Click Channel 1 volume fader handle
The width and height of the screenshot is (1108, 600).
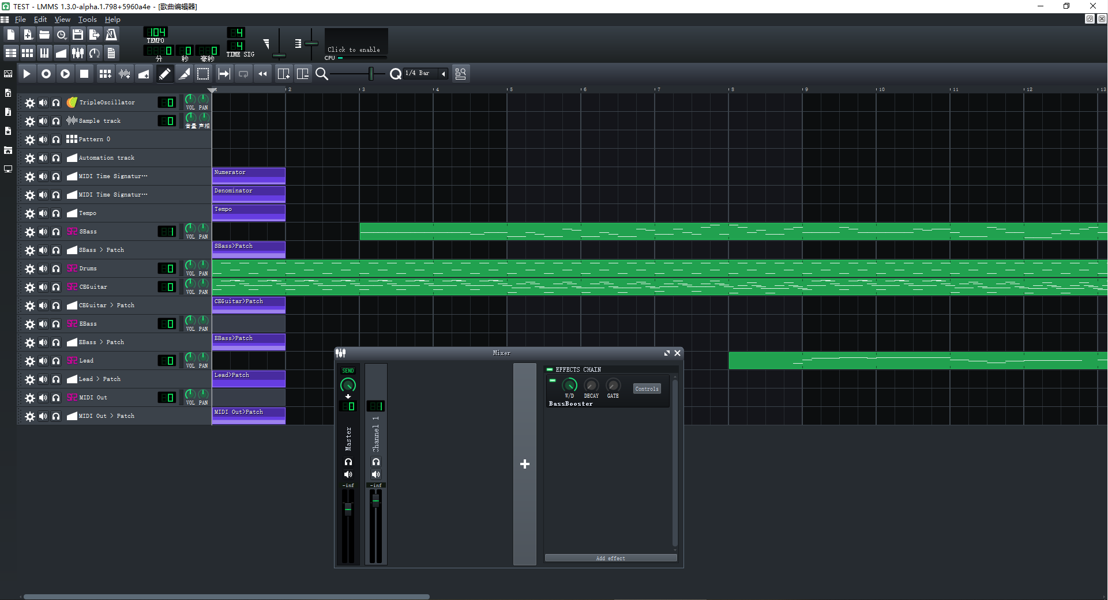375,501
